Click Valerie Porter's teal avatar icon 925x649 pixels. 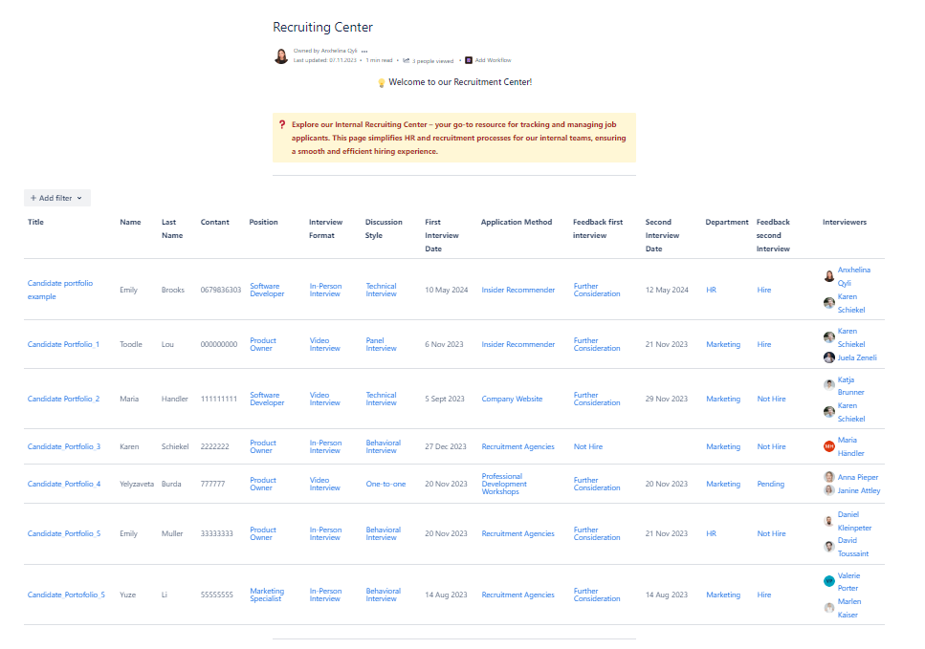pos(829,581)
